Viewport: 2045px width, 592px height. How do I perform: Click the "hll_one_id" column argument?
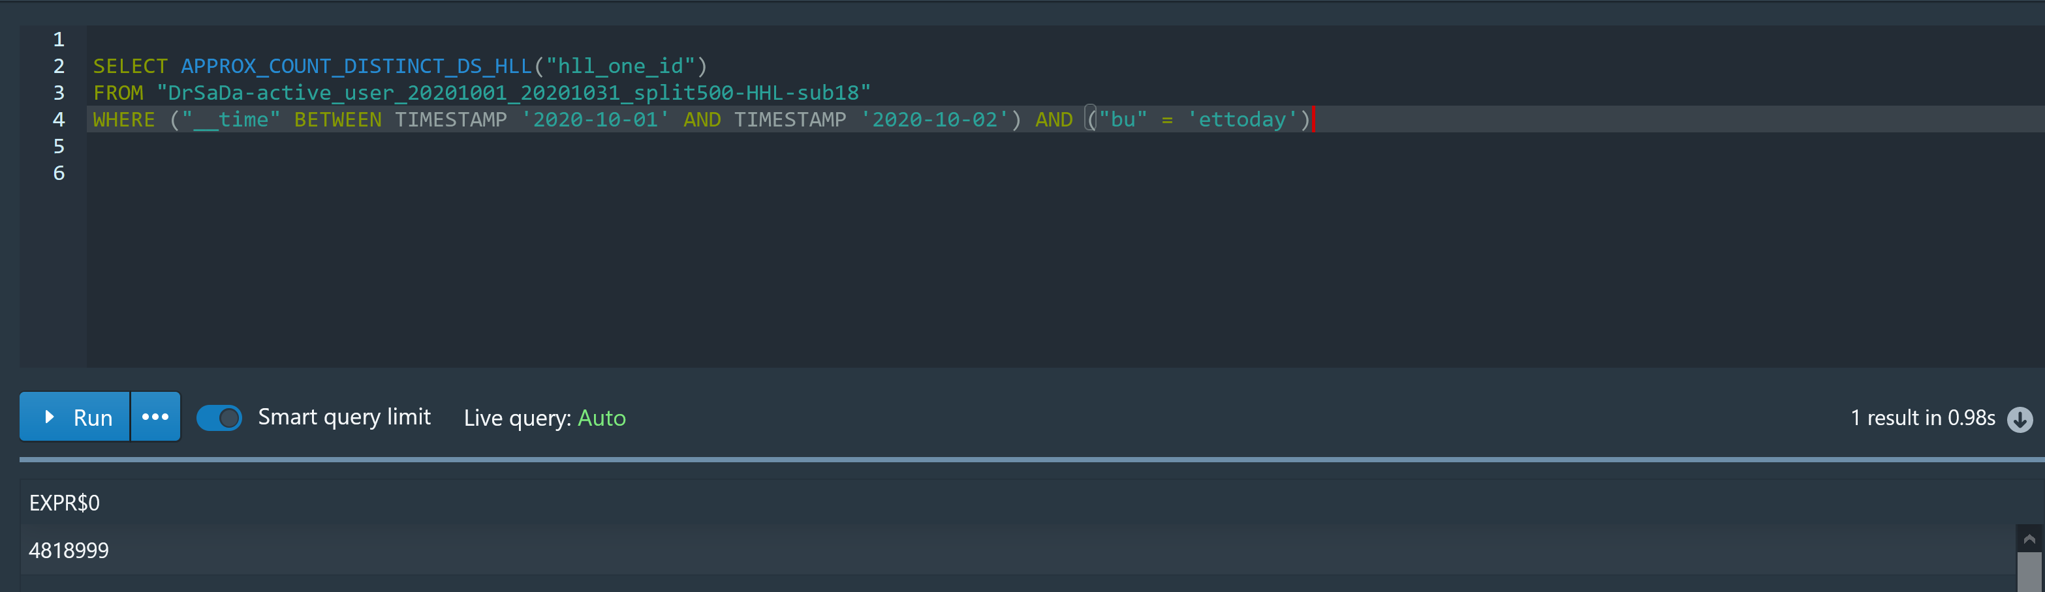coord(620,66)
